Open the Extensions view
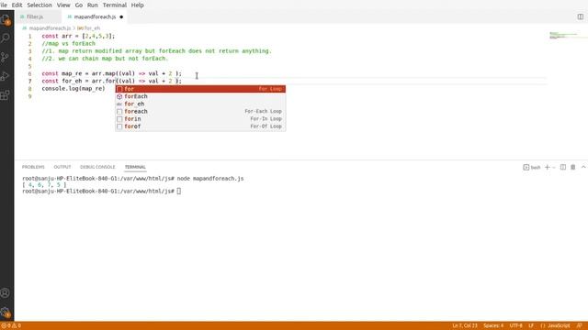The image size is (588, 330). click(x=5, y=95)
